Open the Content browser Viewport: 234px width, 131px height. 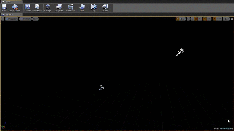click(27, 8)
